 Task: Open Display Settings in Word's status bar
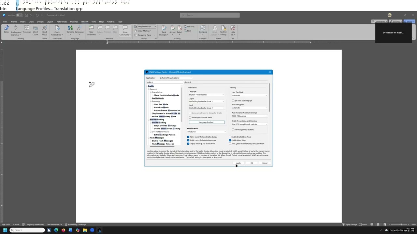(x=350, y=225)
